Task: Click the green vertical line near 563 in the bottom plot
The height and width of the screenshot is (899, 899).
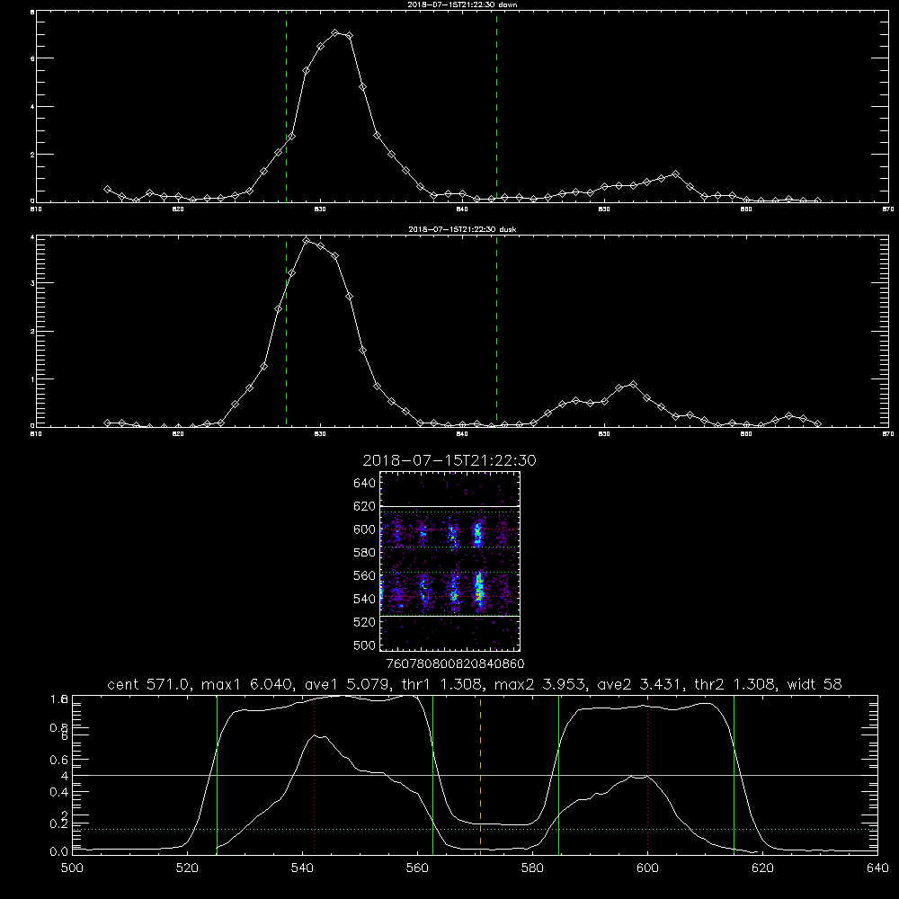Action: click(433, 774)
